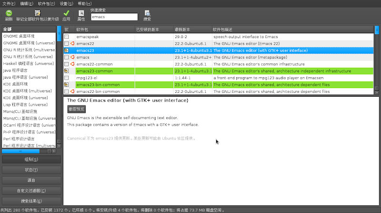Click the package list vertical scrollbar thumb
This screenshot has width=381, height=213.
pos(377,30)
